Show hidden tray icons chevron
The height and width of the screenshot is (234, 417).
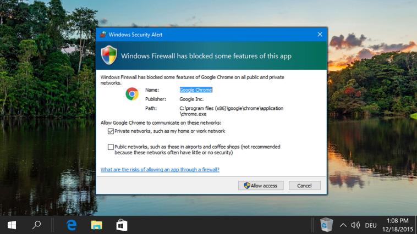pos(343,226)
